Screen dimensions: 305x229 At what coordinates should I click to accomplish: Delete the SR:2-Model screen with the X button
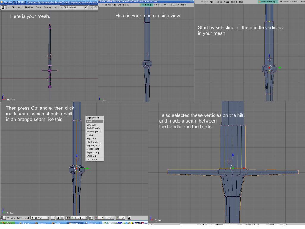click(x=86, y=7)
